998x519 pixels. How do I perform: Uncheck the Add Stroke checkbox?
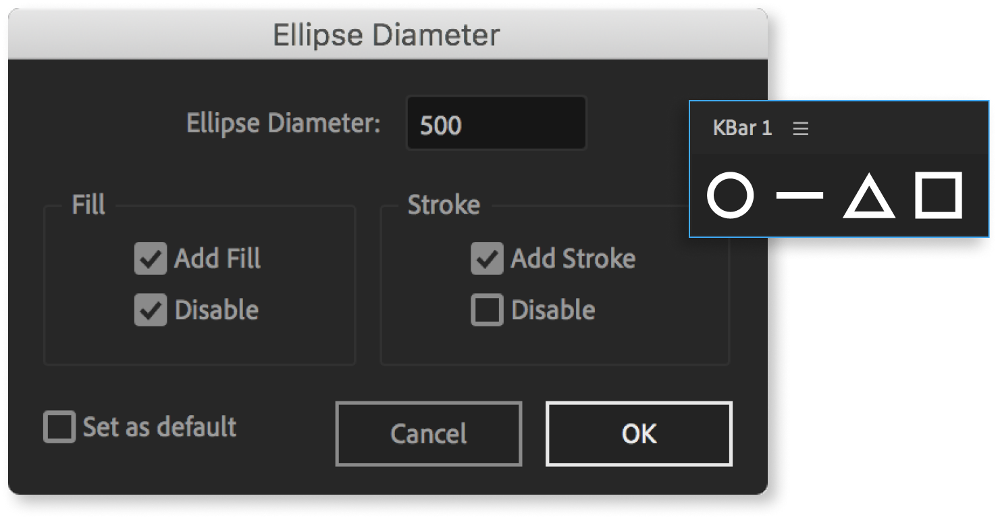(x=487, y=259)
